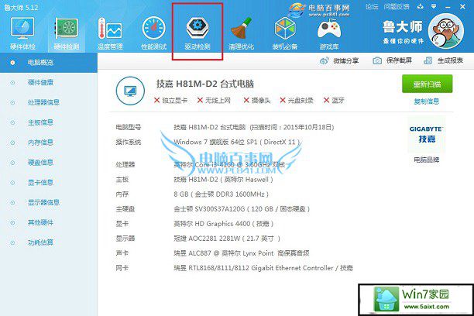Click Windows 7 旗舰版 operating system value

point(237,142)
